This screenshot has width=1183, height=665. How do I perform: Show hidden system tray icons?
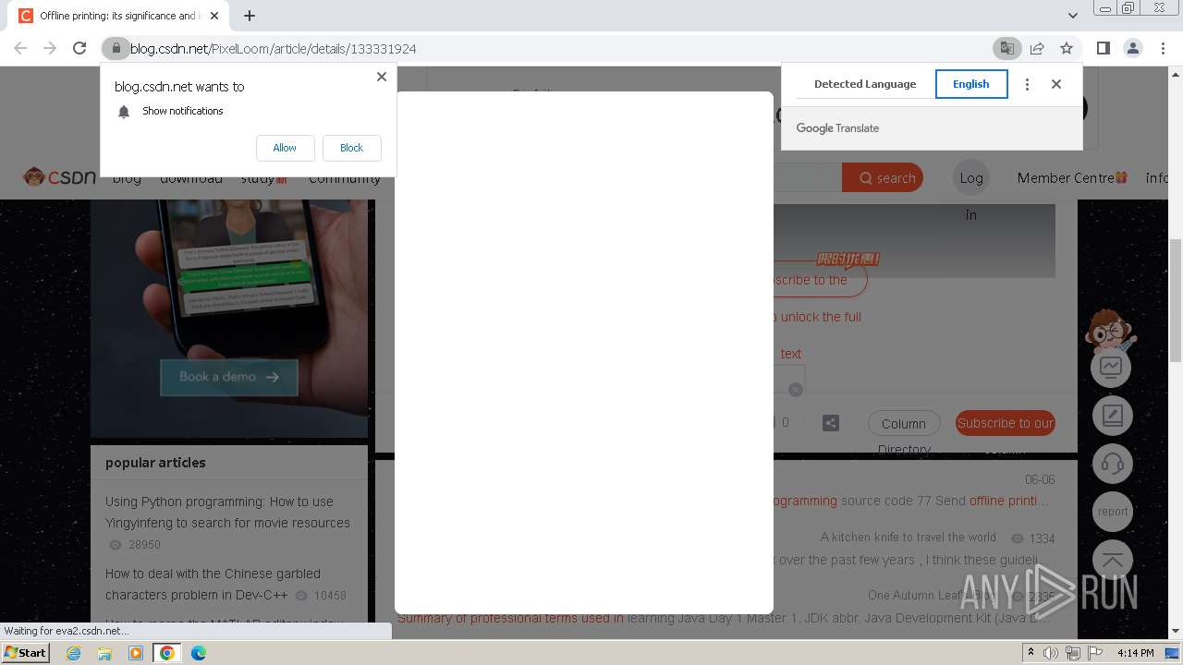(x=1031, y=652)
